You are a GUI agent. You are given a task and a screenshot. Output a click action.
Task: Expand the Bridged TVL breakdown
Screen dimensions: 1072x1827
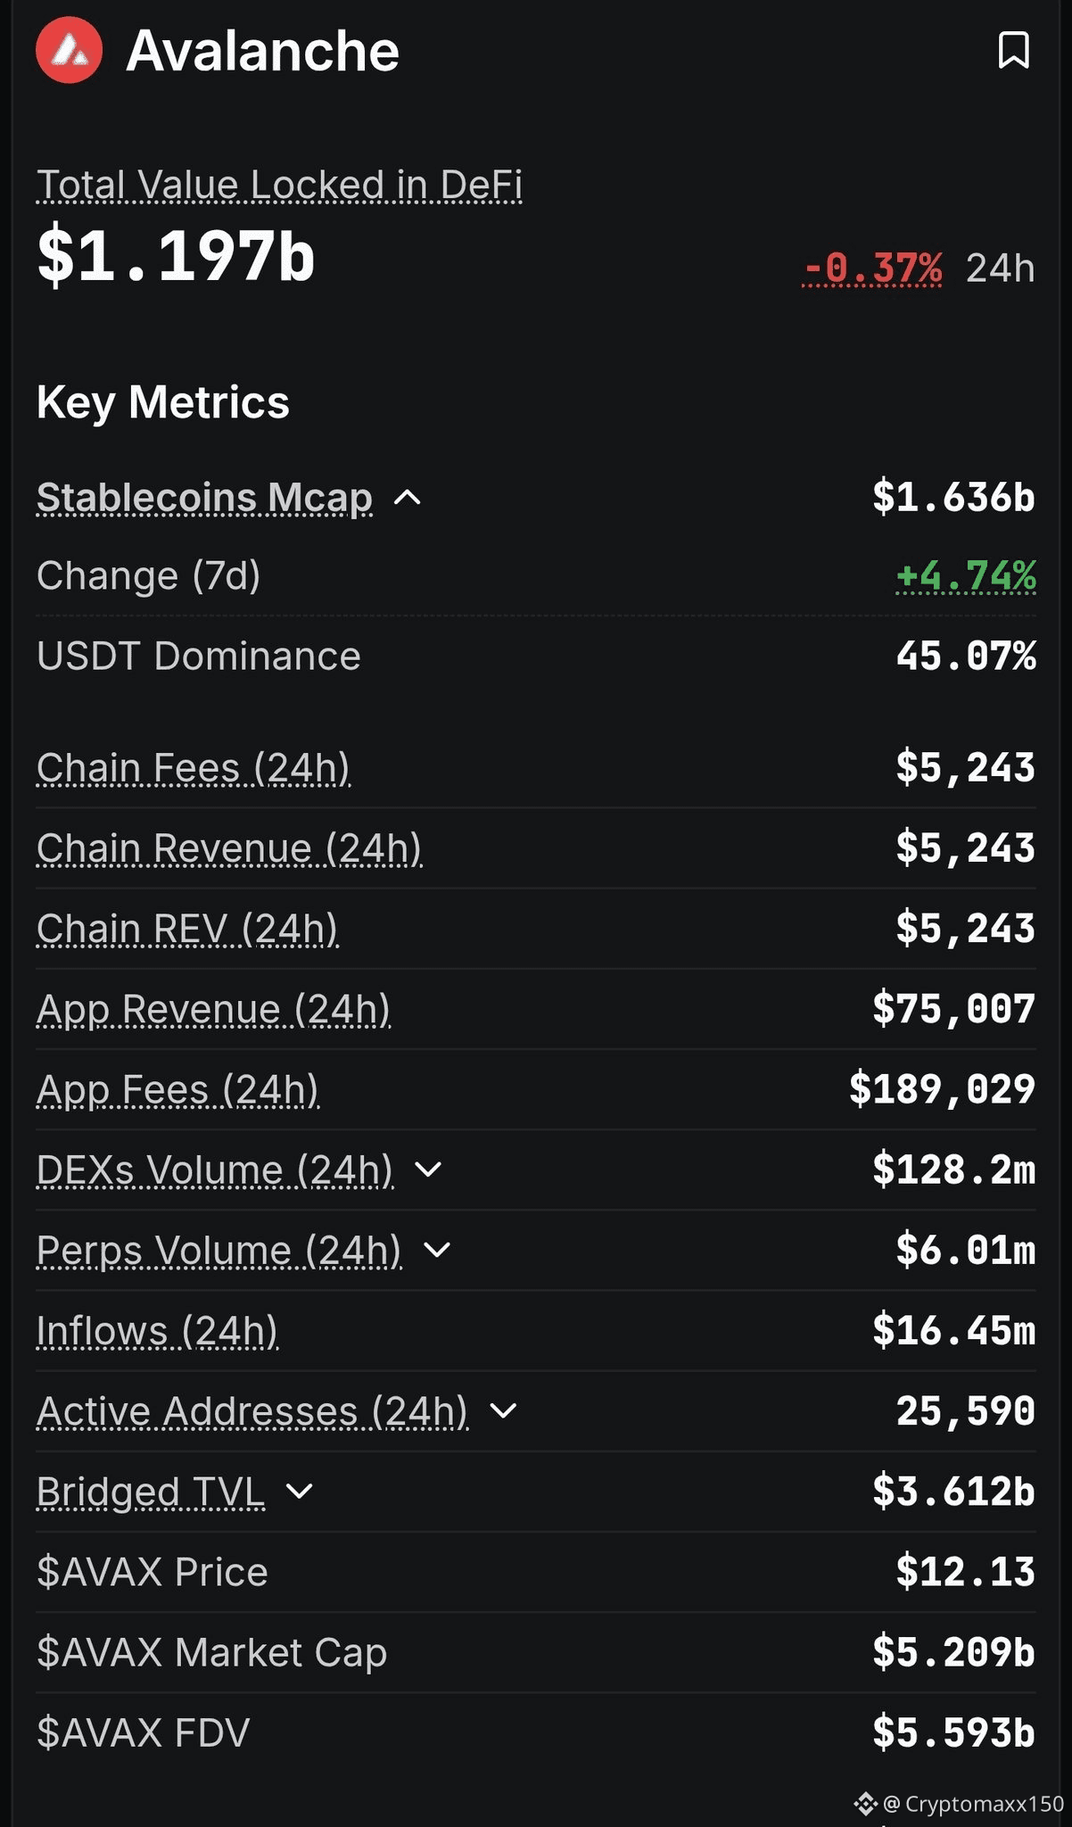click(300, 1491)
